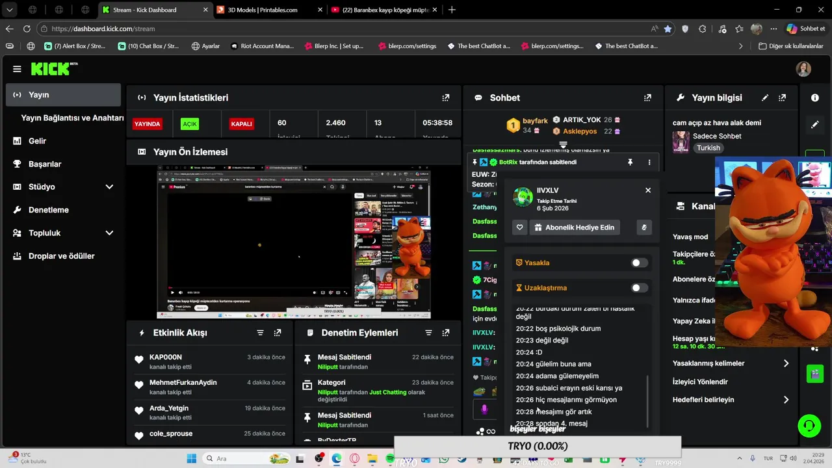Click the user message history scrollbar

point(647,402)
